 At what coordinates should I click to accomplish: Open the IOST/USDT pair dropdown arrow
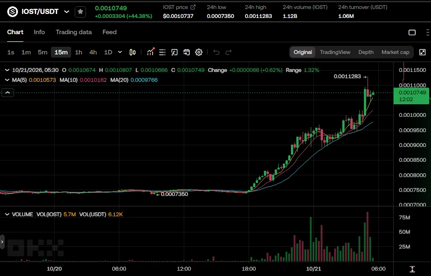point(67,12)
